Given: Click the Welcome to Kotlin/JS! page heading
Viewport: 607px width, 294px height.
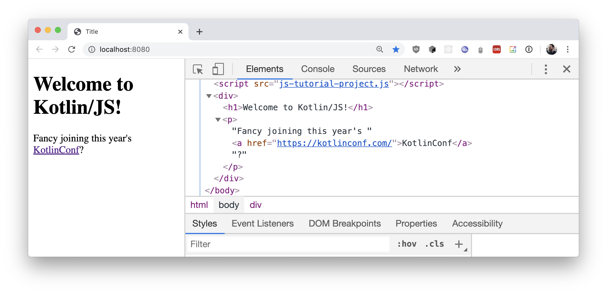Looking at the screenshot, I should (83, 95).
